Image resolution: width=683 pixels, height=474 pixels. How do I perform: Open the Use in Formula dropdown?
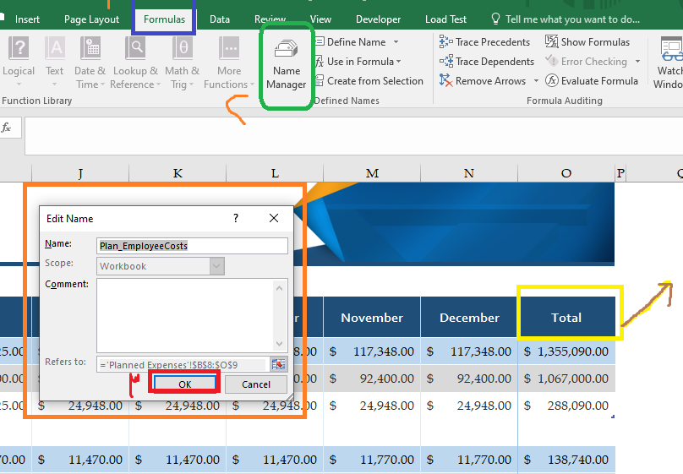point(358,62)
